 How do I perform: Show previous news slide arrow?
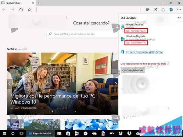pos(9,84)
